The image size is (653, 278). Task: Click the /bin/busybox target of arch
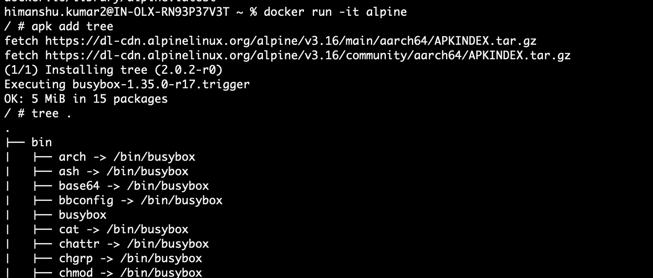click(x=154, y=157)
